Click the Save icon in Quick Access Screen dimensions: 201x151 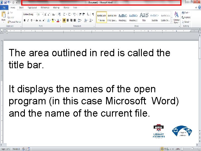(x=5, y=2)
